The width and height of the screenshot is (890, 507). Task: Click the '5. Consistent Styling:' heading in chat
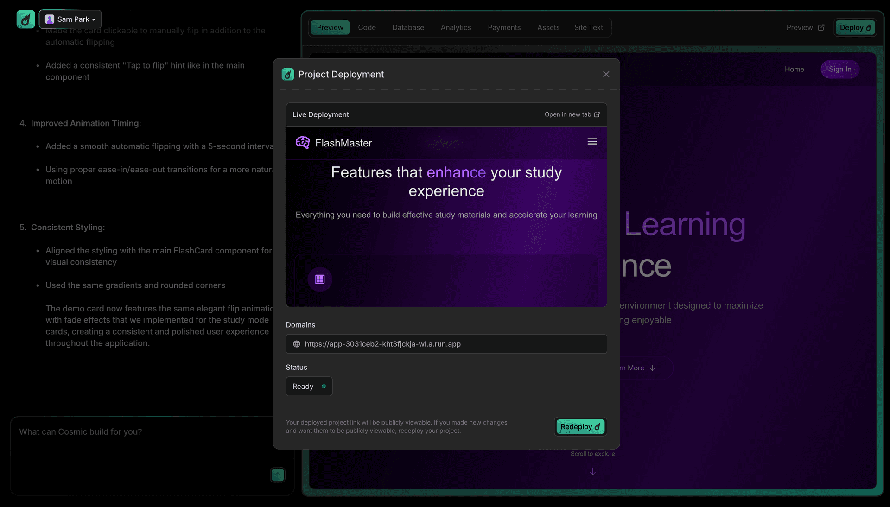(x=62, y=228)
